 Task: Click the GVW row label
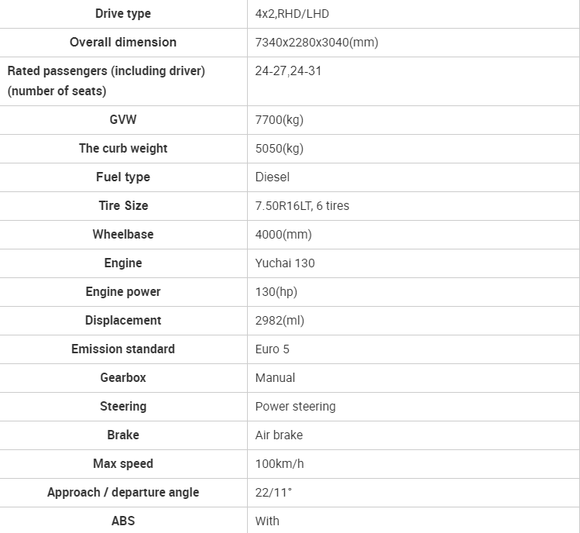[123, 119]
